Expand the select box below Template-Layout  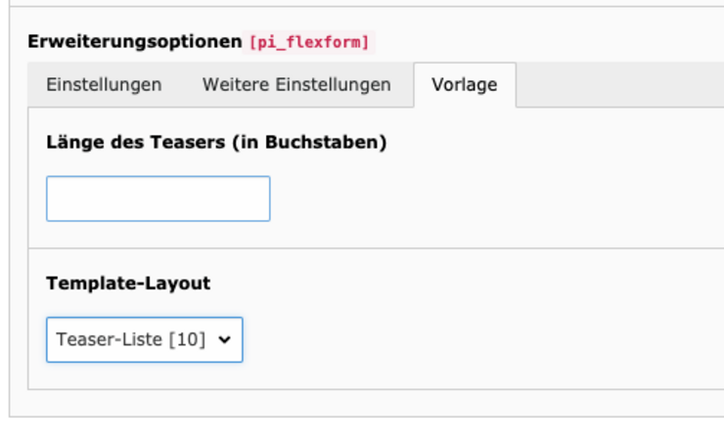tap(144, 339)
